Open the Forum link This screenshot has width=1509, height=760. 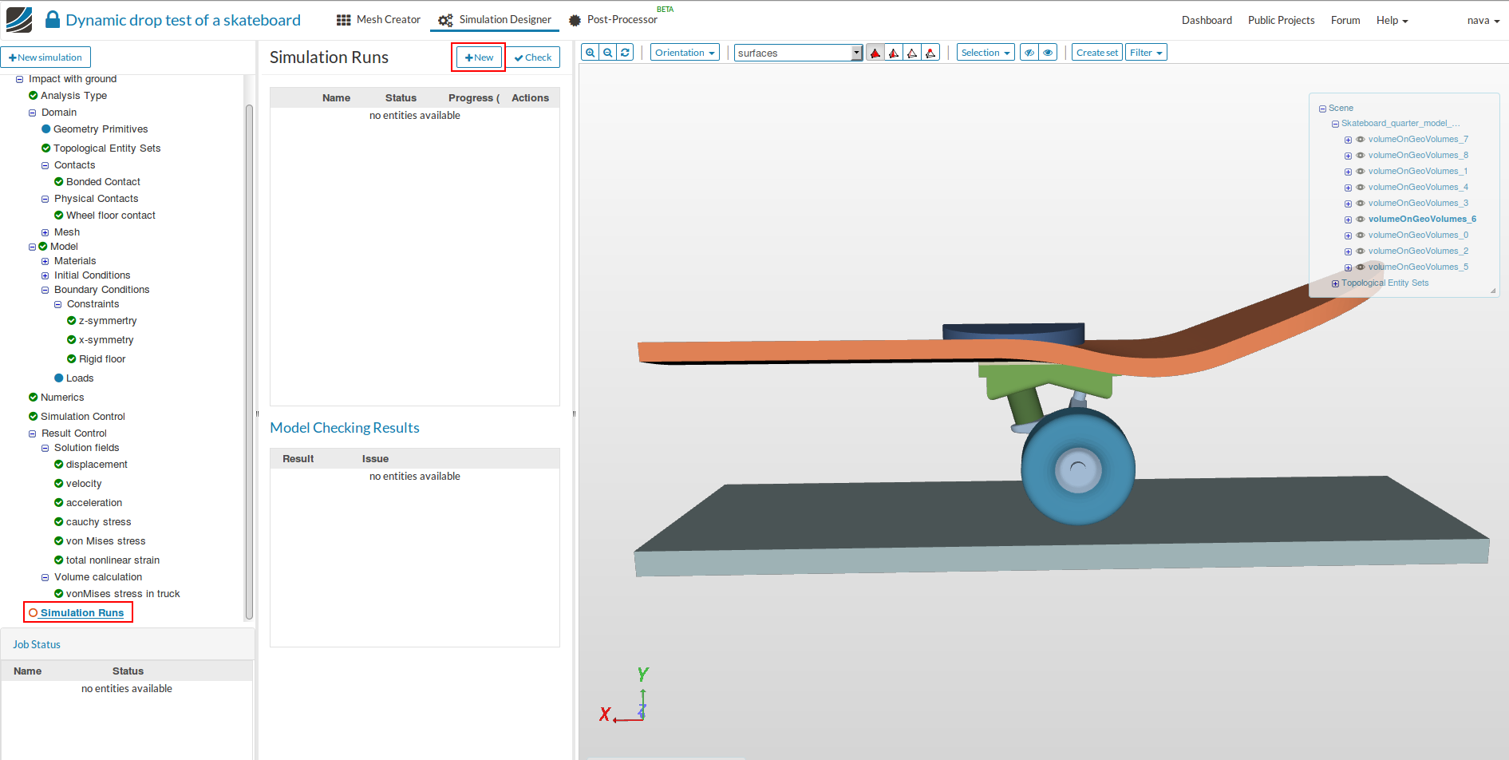(x=1345, y=20)
